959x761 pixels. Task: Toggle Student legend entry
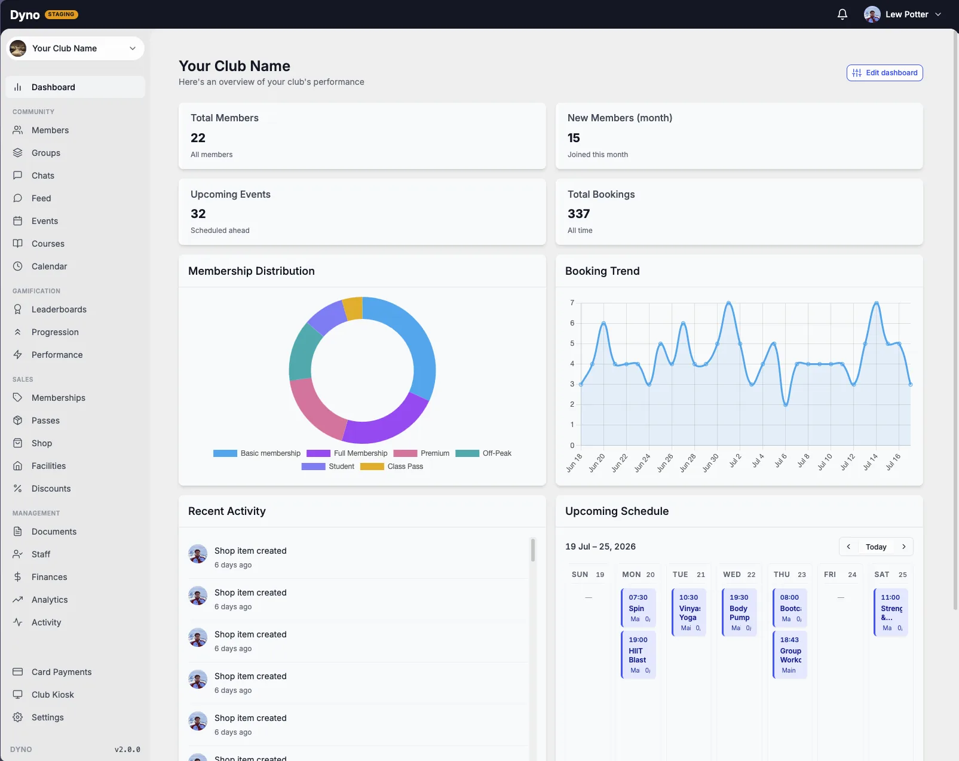pos(328,467)
